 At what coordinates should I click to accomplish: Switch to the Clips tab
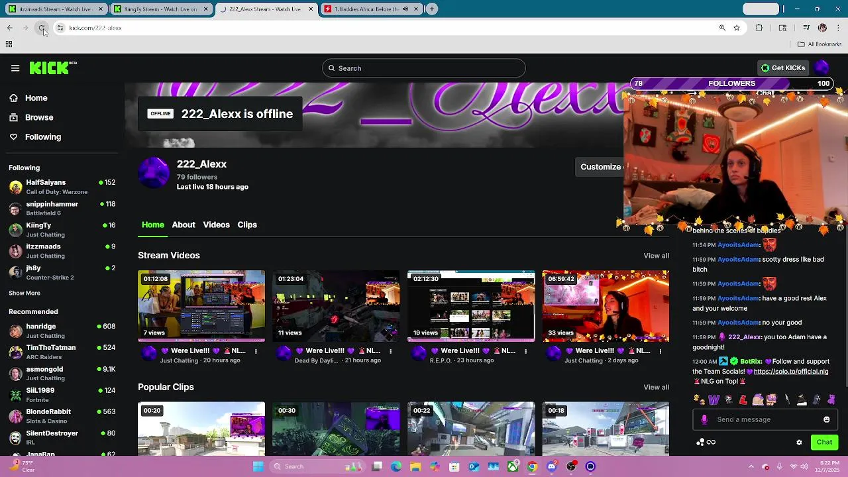(247, 225)
